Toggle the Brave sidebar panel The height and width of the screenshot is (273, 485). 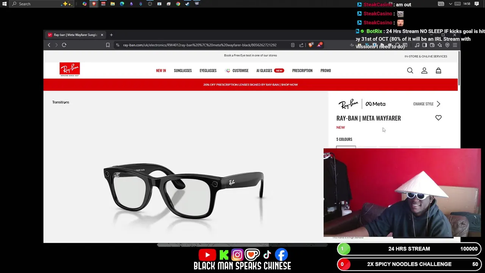tap(424, 45)
